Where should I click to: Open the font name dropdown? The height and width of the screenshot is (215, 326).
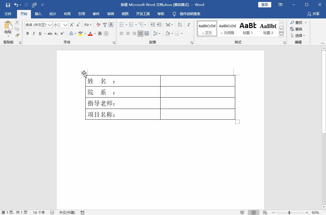coord(50,25)
